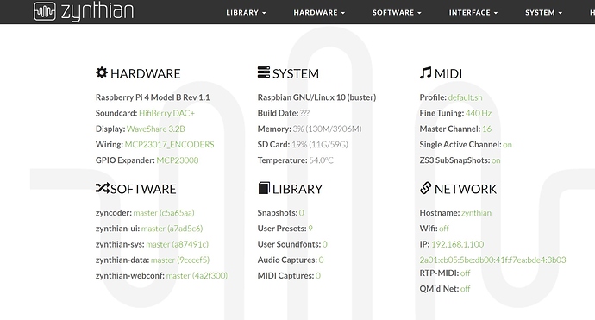Click the Software shuffle icon
595x320 pixels.
[103, 188]
